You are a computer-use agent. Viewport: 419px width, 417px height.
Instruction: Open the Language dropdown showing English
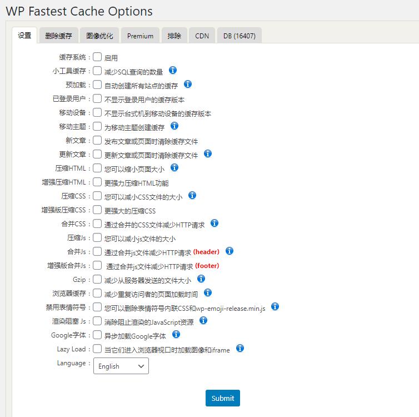coord(121,366)
